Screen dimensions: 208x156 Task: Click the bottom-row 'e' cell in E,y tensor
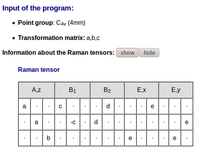tap(175, 138)
